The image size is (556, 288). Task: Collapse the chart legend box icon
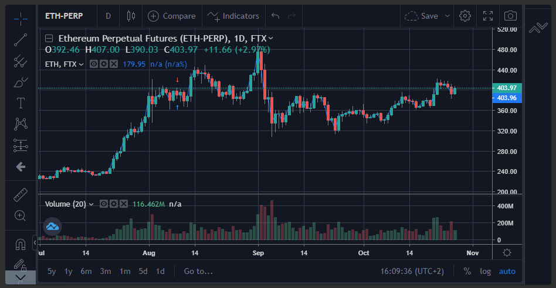tap(49, 38)
